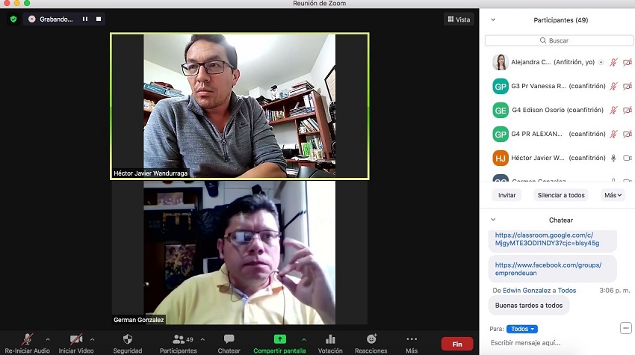The width and height of the screenshot is (635, 355).
Task: Toggle G3 Pr Vanessa R. camera icon
Action: coord(628,86)
